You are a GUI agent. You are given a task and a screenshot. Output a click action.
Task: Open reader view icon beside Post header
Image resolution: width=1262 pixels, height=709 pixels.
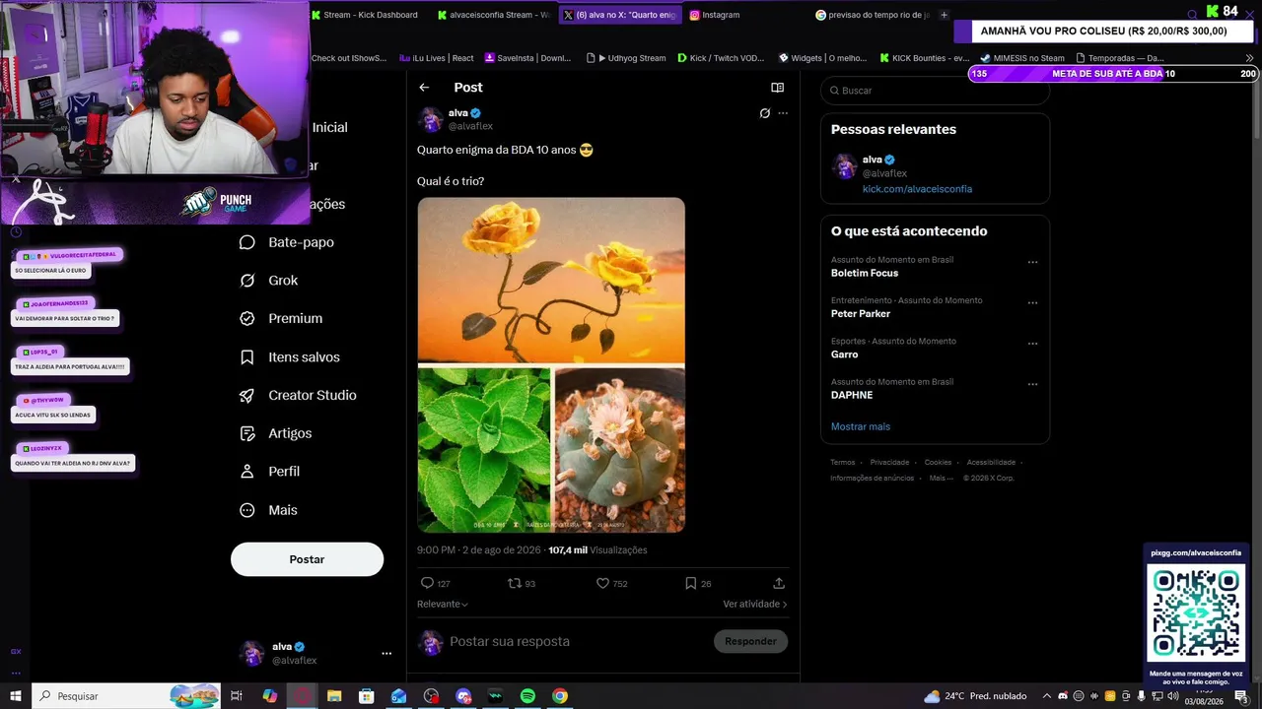(x=777, y=88)
